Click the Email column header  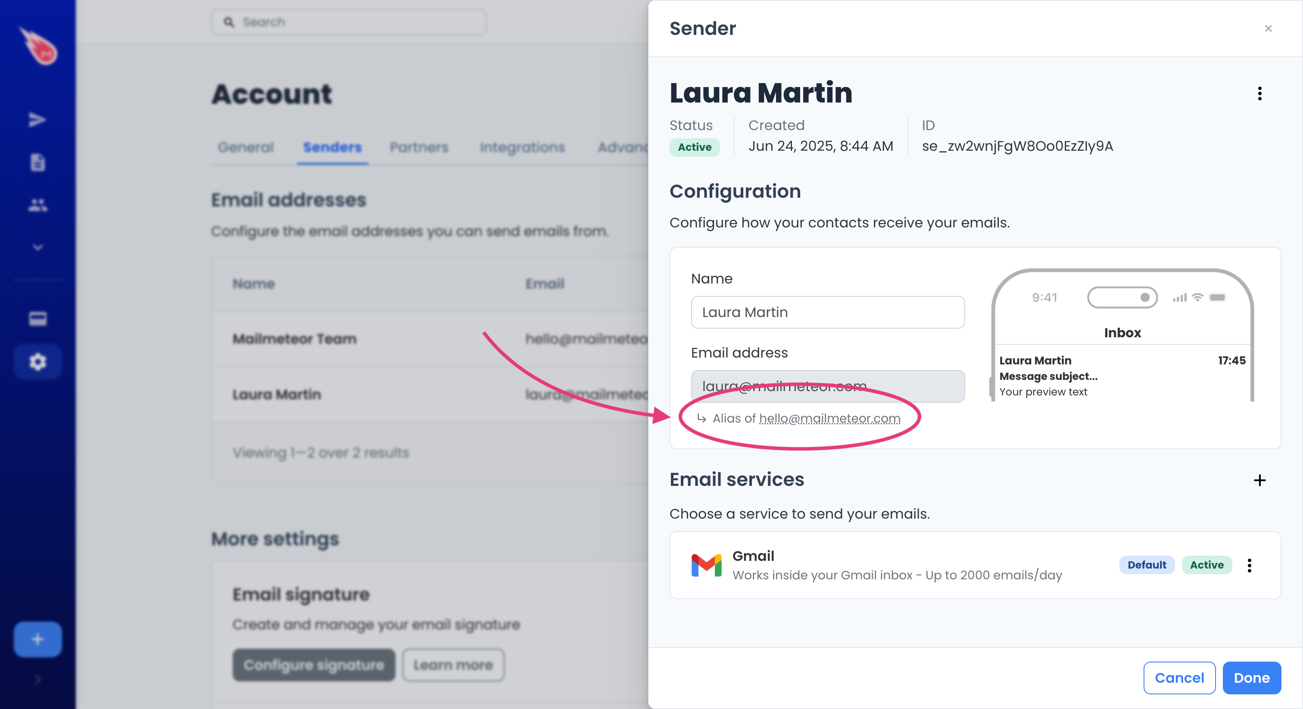coord(545,284)
